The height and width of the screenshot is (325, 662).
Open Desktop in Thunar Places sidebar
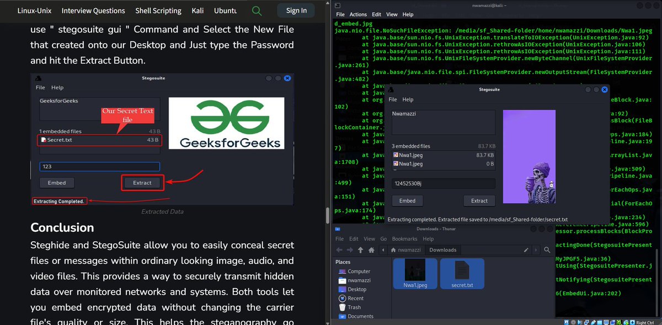[352, 289]
